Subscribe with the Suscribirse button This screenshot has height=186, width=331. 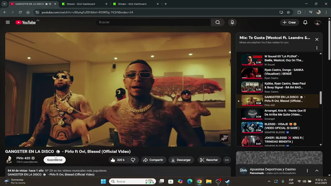[x=55, y=160]
